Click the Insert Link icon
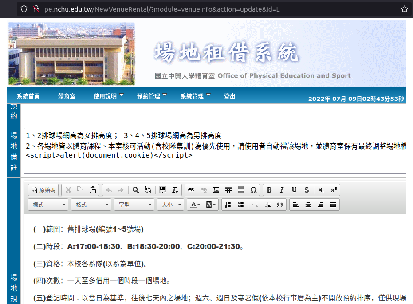The width and height of the screenshot is (413, 304). (191, 190)
